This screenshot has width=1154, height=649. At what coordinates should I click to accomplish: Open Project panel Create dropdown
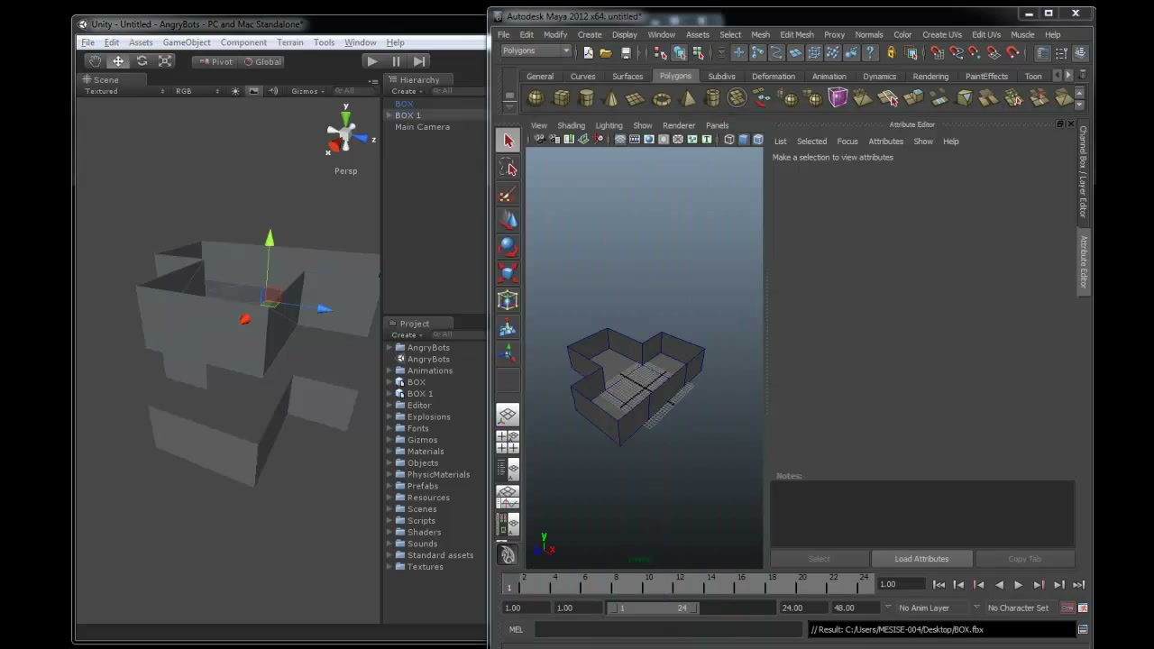[x=407, y=335]
